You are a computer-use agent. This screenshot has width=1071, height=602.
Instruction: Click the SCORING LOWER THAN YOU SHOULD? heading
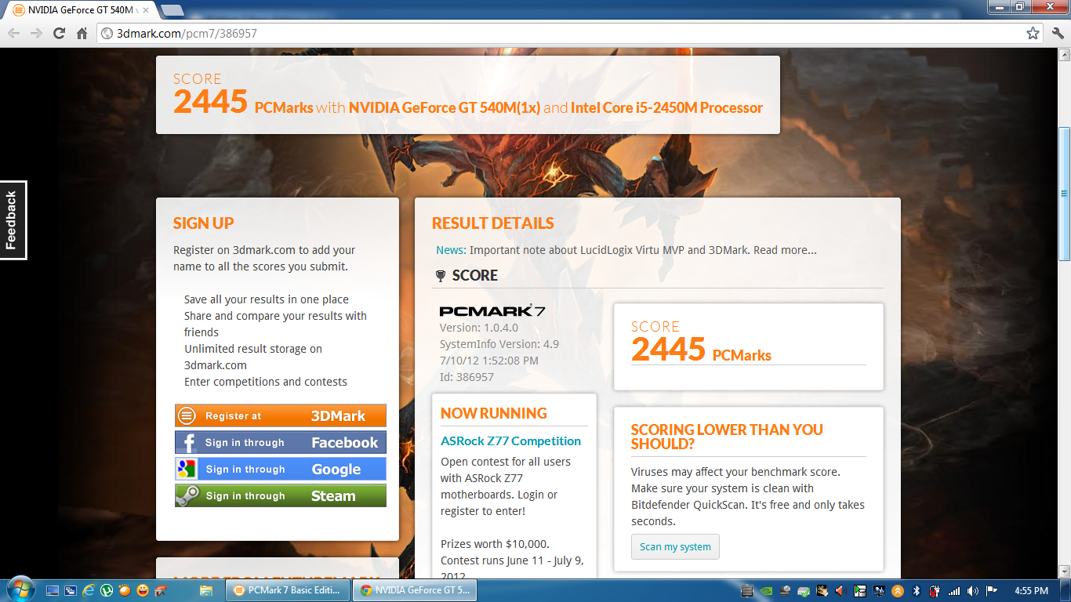[727, 437]
